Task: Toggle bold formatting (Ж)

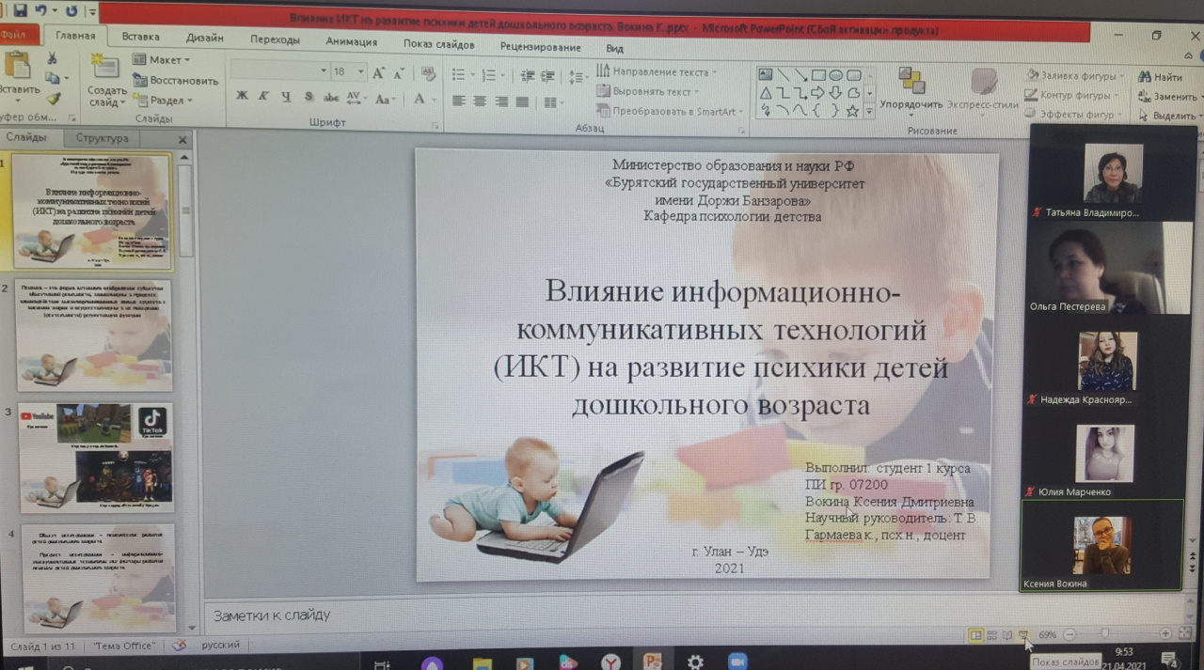Action: pyautogui.click(x=242, y=97)
